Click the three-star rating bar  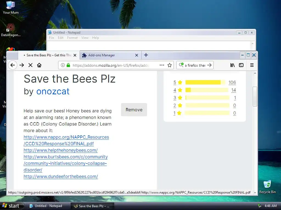click(x=207, y=98)
